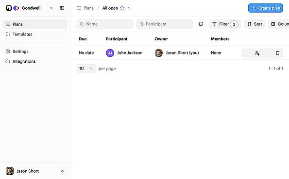Click the assign person icon for John Jackson
Screen dimensions: 289x179
pyautogui.click(x=257, y=53)
